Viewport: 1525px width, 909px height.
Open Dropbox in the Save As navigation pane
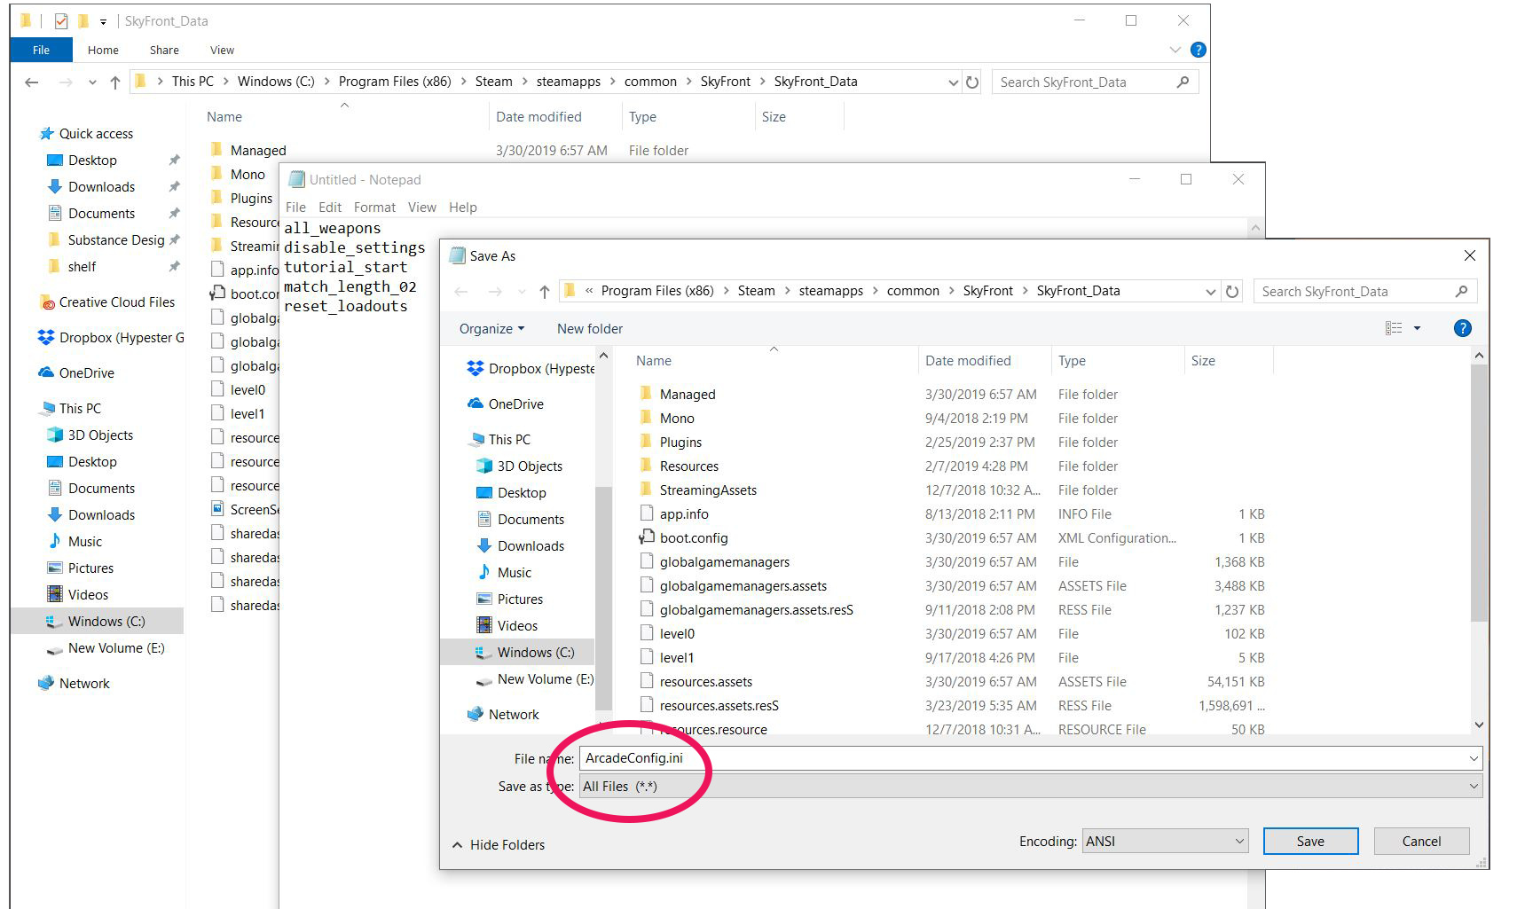pos(531,369)
